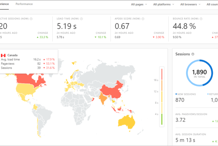
Task: Select India on the world map
Action: click(x=103, y=98)
